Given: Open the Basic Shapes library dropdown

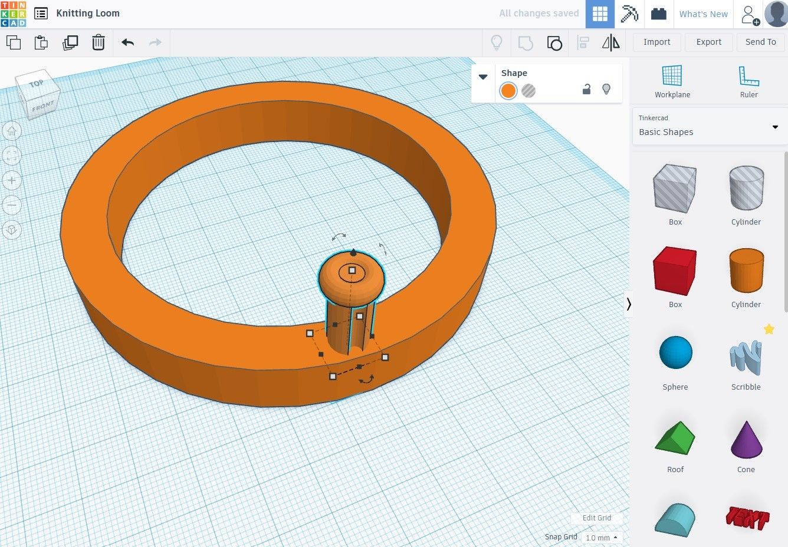Looking at the screenshot, I should tap(710, 126).
